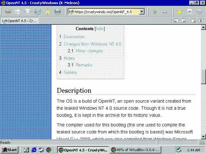Close the current tab with the X icon

pyautogui.click(x=201, y=21)
